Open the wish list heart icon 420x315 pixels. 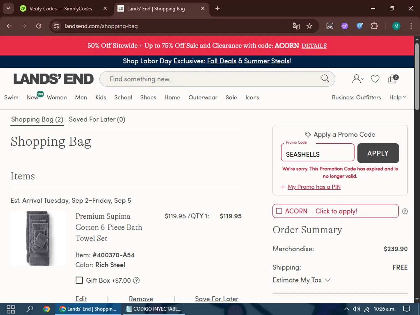tap(375, 79)
